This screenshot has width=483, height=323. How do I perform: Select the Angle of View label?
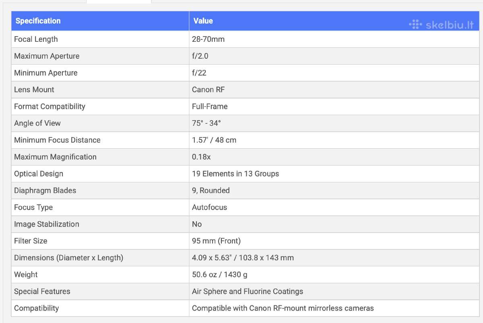[x=37, y=123]
